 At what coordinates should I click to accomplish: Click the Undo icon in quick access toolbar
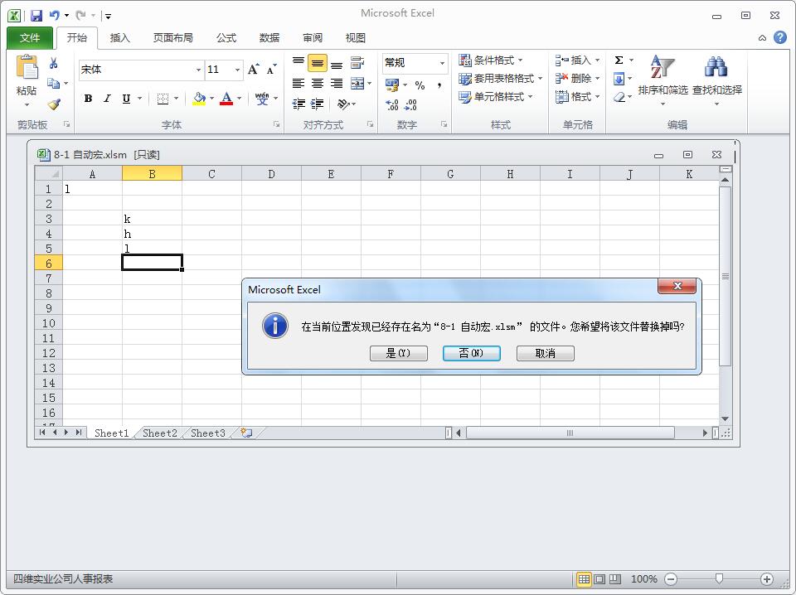pyautogui.click(x=55, y=16)
